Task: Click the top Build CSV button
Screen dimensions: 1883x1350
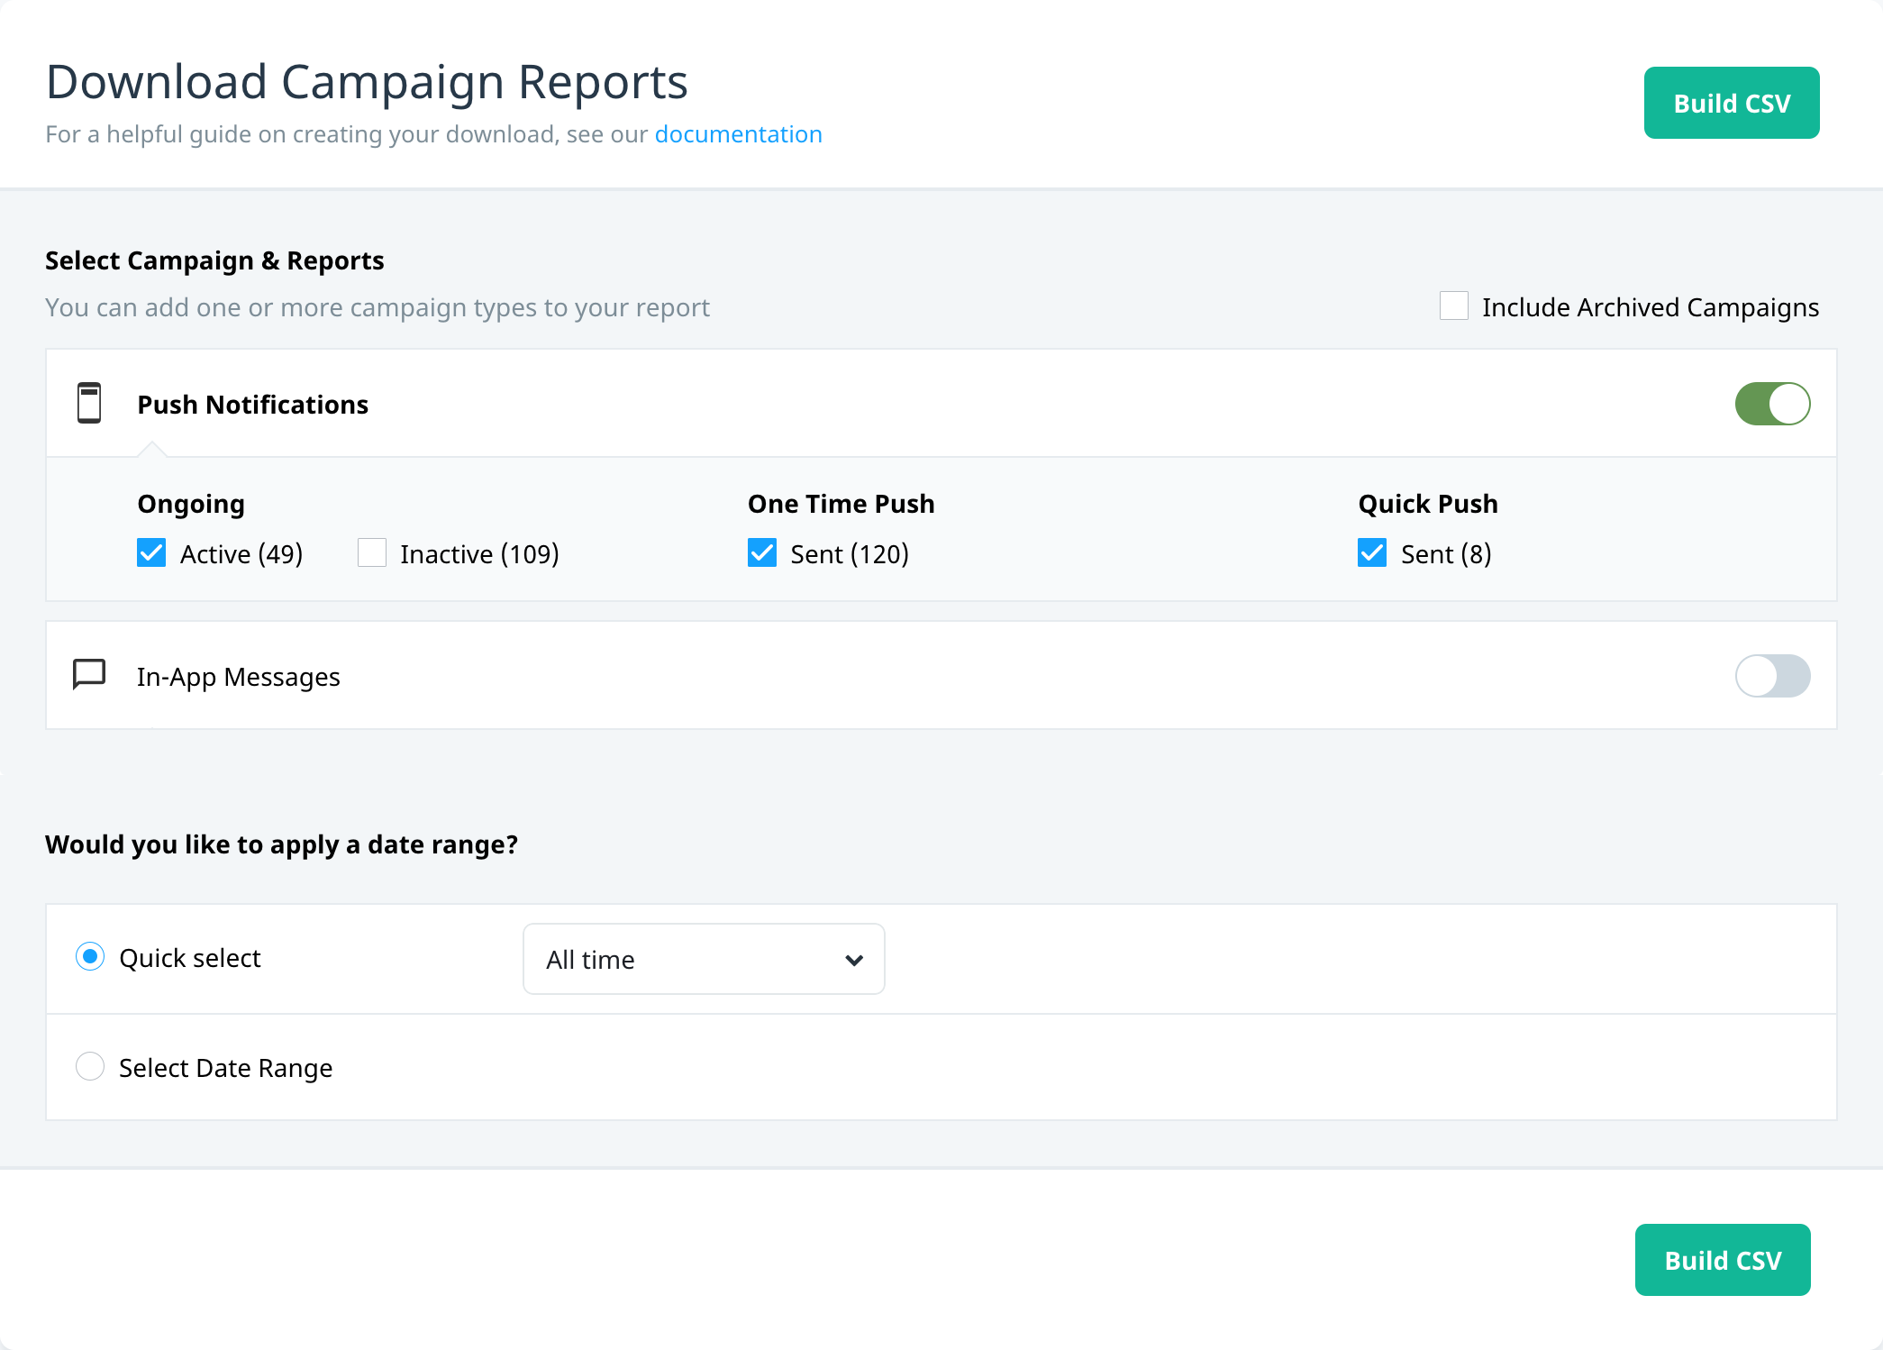Action: 1732,103
